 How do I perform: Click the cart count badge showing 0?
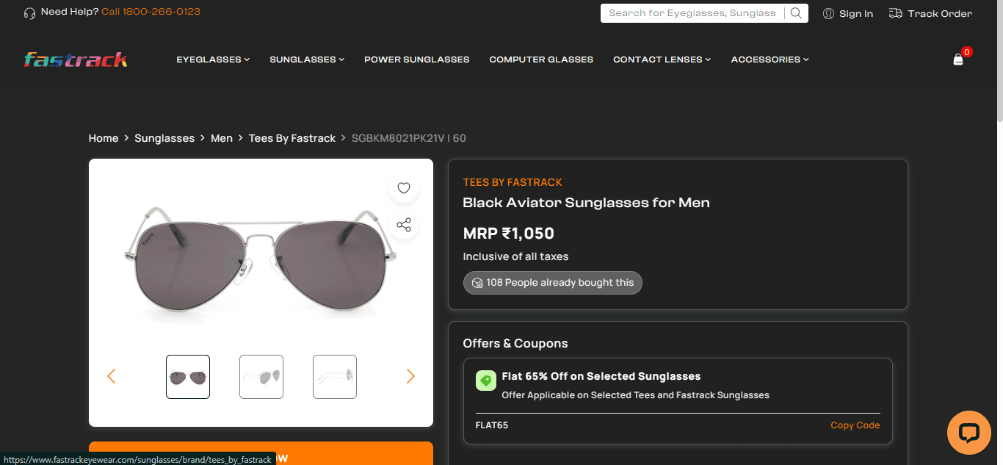(x=967, y=52)
